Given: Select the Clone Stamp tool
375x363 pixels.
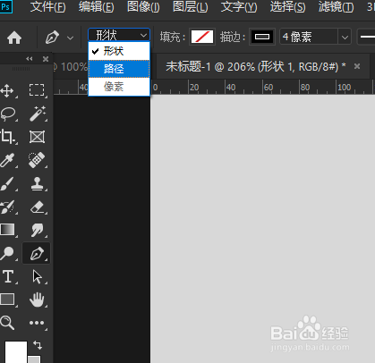Looking at the screenshot, I should pyautogui.click(x=38, y=183).
